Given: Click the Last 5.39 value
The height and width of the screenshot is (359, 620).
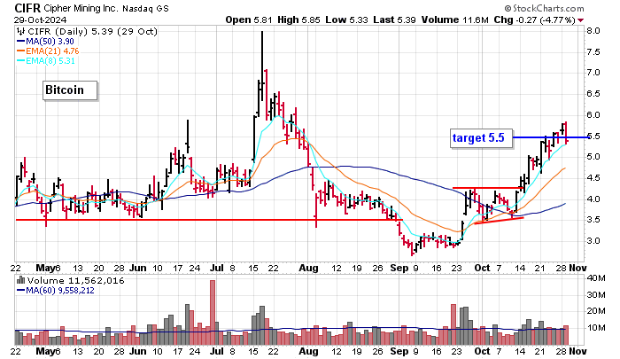Looking at the screenshot, I should click(394, 20).
